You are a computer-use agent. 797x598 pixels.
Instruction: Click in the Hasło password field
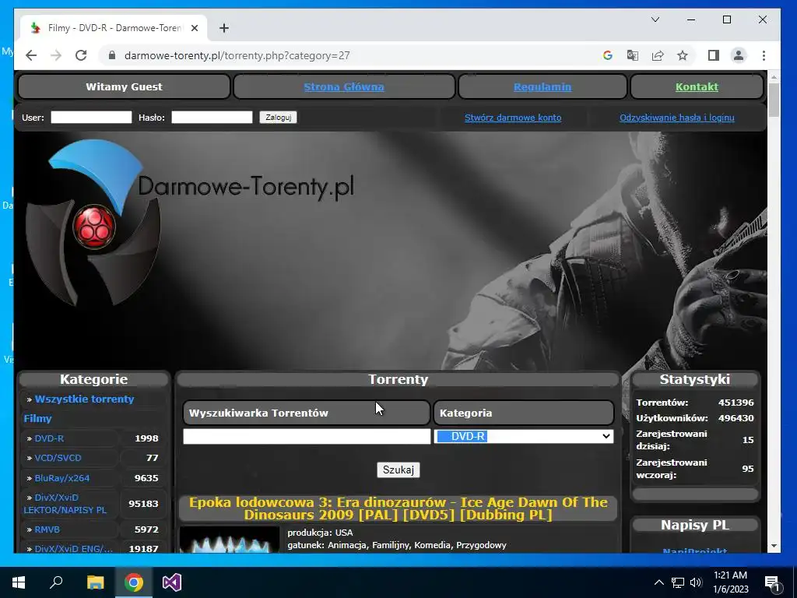pos(212,118)
